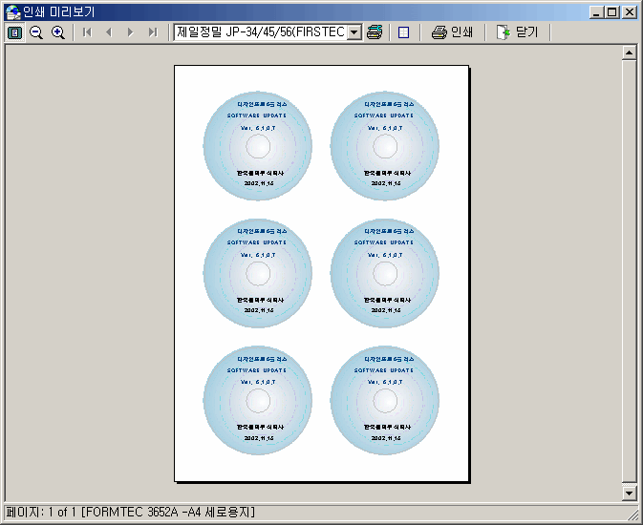643x525 pixels.
Task: Click the middle-left CD label preview
Action: click(x=258, y=273)
